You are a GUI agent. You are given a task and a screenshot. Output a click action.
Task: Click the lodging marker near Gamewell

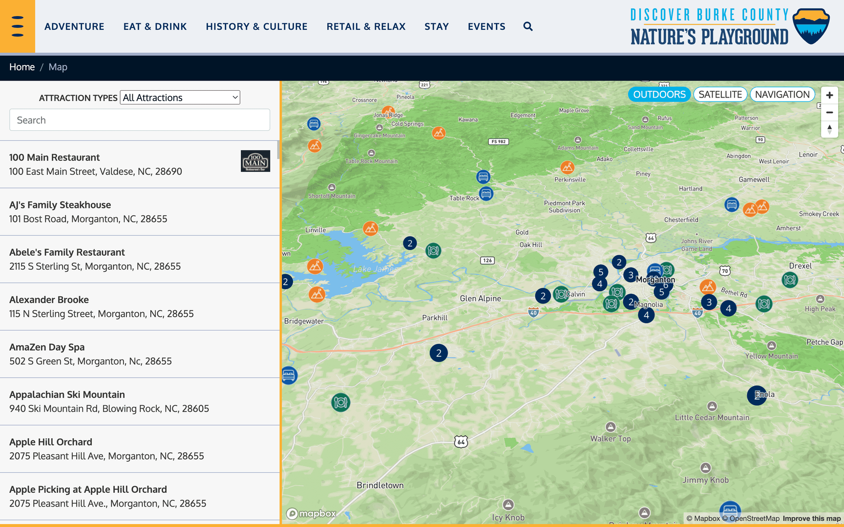732,204
